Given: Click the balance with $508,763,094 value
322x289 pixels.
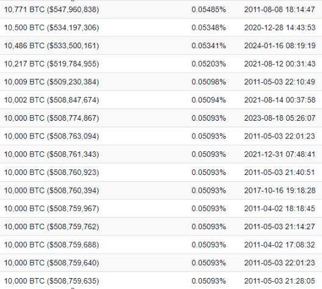Looking at the screenshot, I should (x=52, y=136).
